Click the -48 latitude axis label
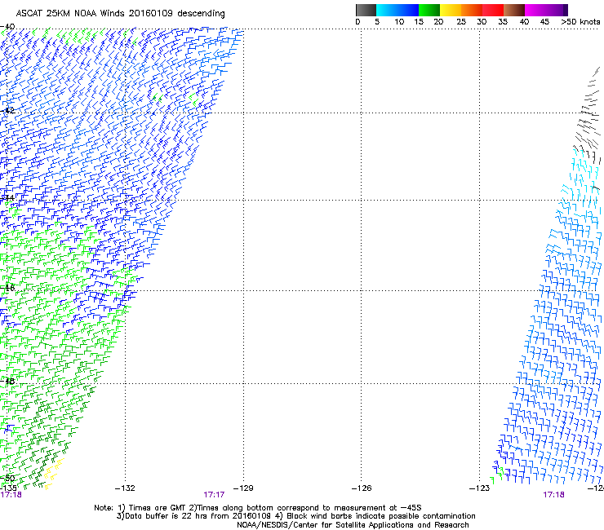This screenshot has width=604, height=530. click(x=7, y=381)
